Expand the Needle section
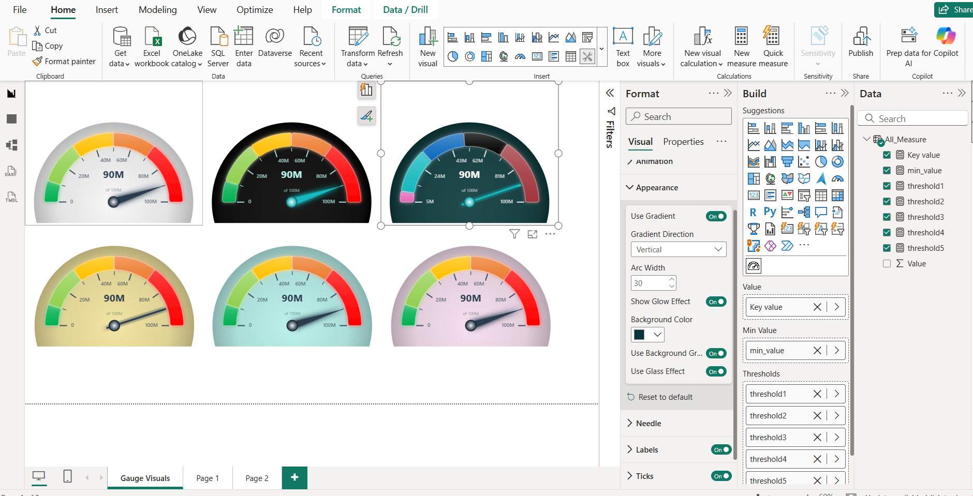The height and width of the screenshot is (496, 973). coord(648,424)
